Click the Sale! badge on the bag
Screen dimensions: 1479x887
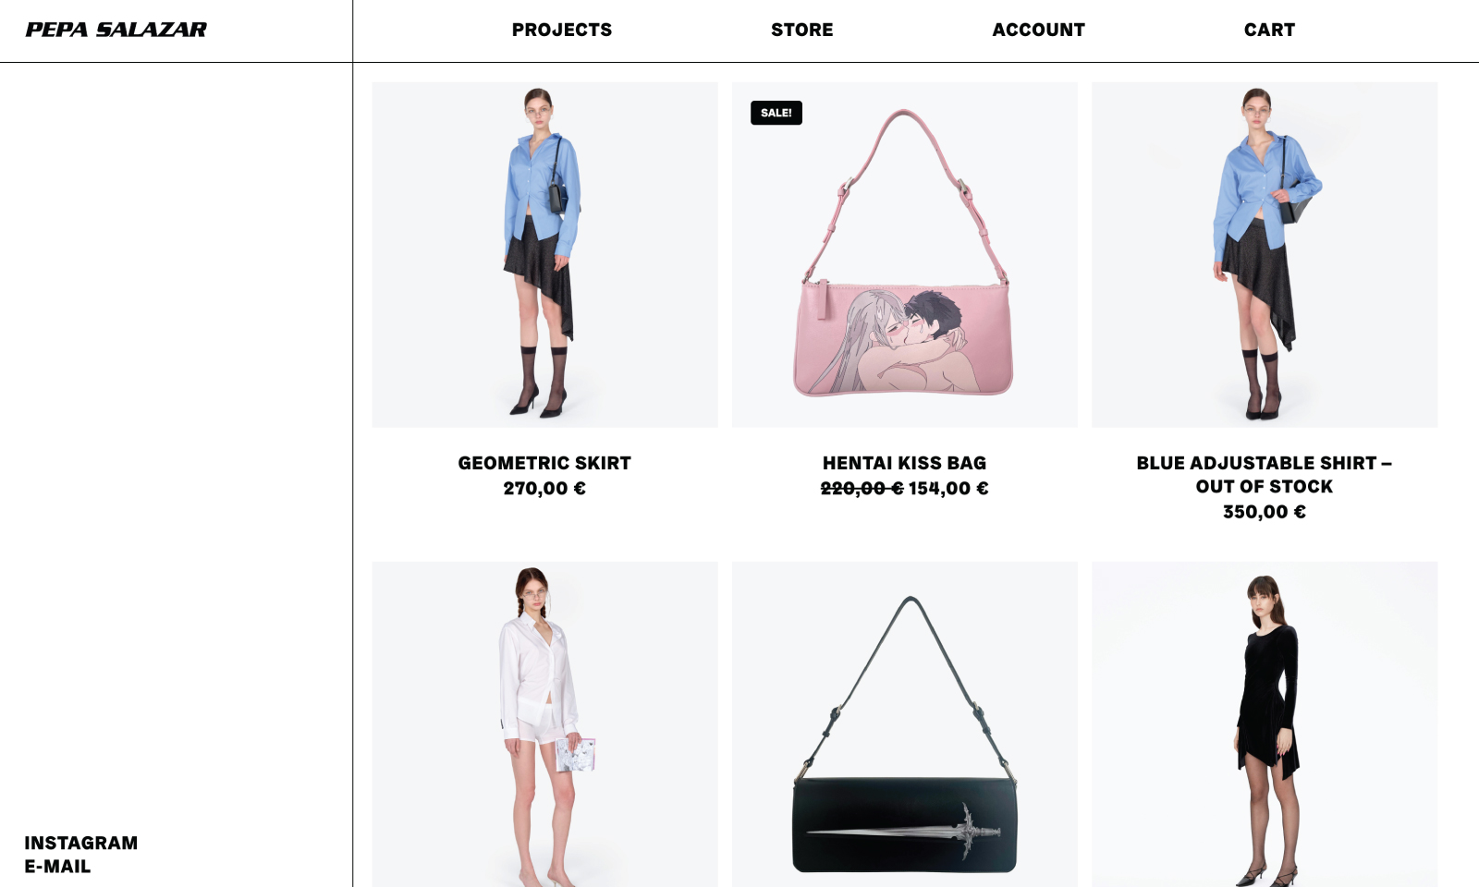click(x=776, y=113)
